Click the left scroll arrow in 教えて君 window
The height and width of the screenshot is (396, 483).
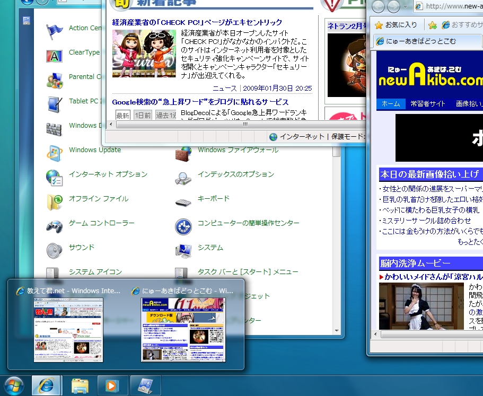pyautogui.click(x=111, y=125)
